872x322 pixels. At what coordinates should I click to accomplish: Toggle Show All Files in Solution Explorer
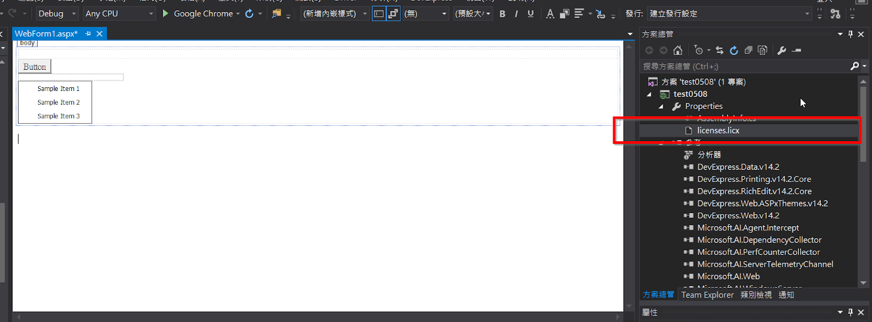point(762,50)
